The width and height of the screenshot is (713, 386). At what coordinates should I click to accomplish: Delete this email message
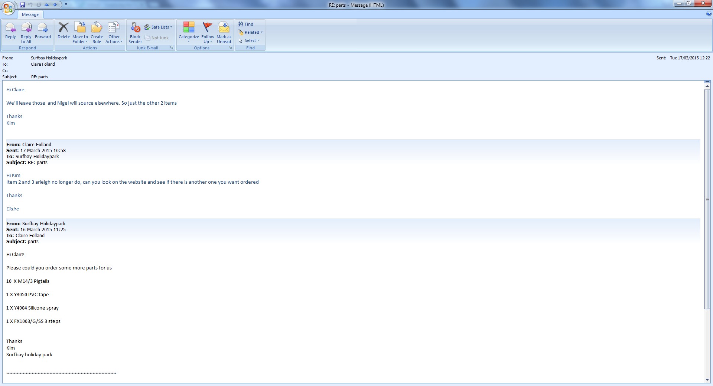tap(64, 32)
